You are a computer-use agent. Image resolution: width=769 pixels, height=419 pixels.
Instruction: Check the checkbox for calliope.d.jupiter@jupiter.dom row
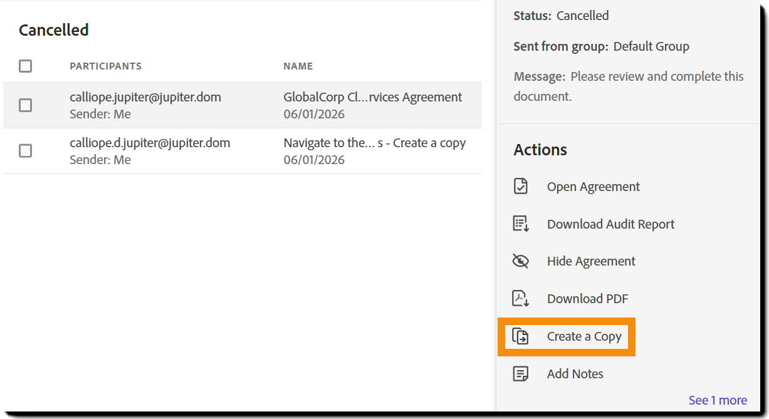pos(25,151)
